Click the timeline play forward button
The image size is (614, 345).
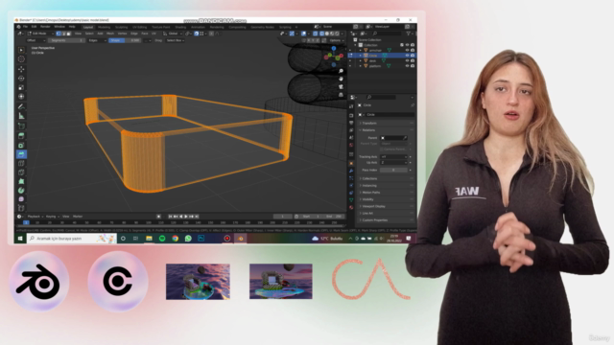click(x=186, y=217)
